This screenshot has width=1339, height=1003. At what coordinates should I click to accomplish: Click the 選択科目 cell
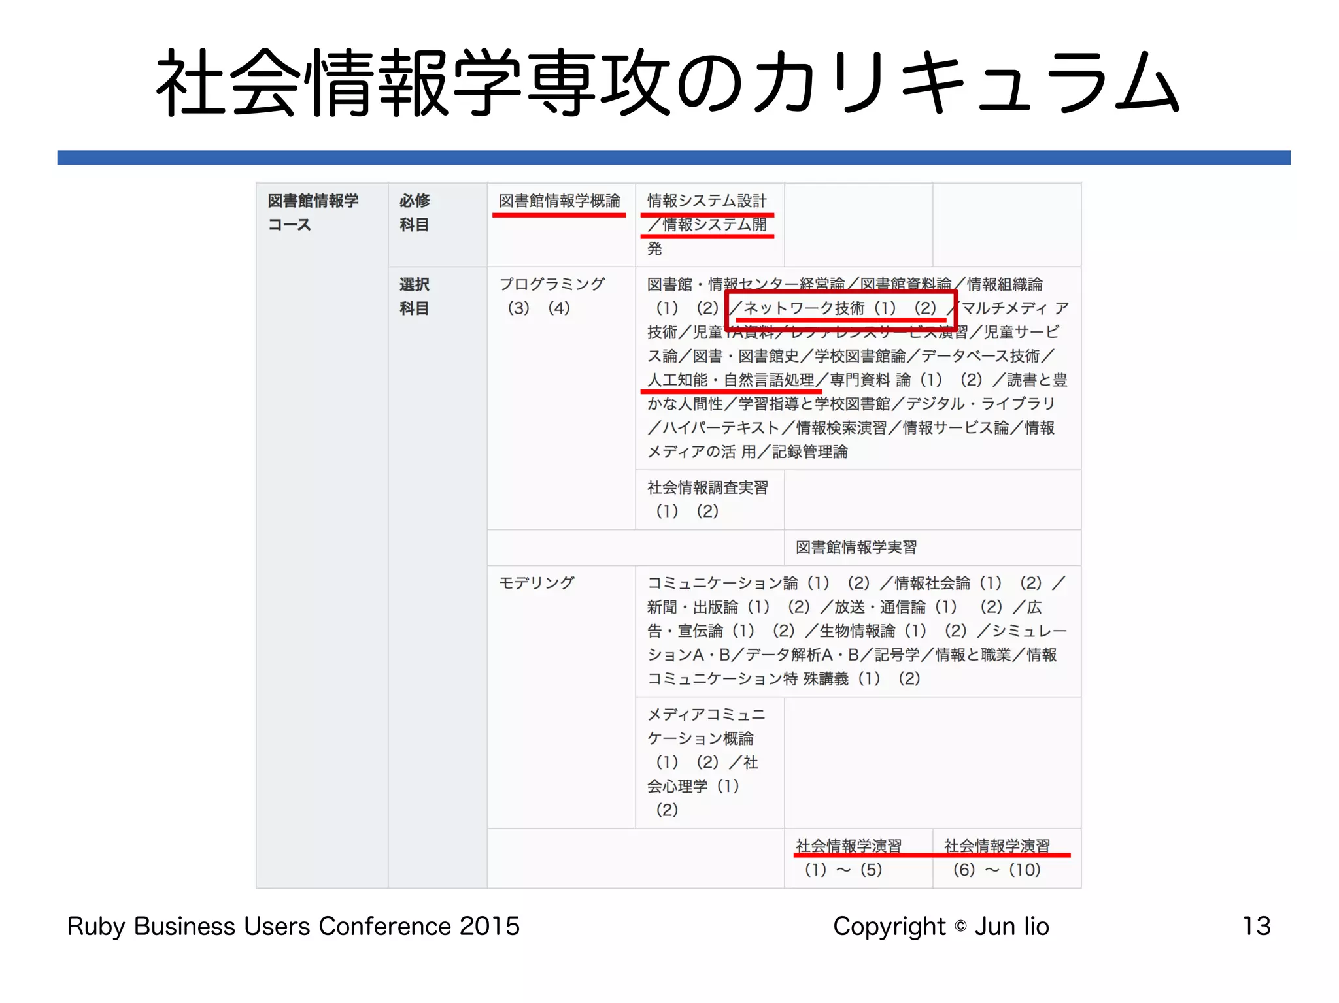point(437,577)
